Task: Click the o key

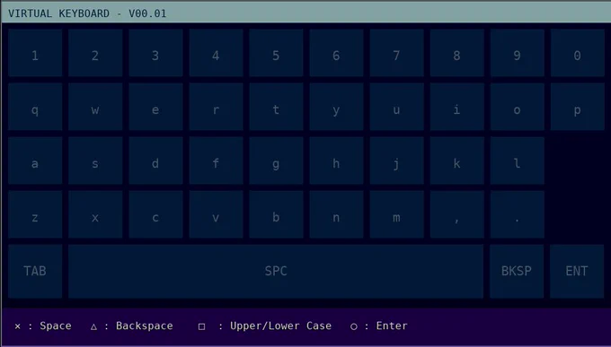Action: tap(518, 107)
